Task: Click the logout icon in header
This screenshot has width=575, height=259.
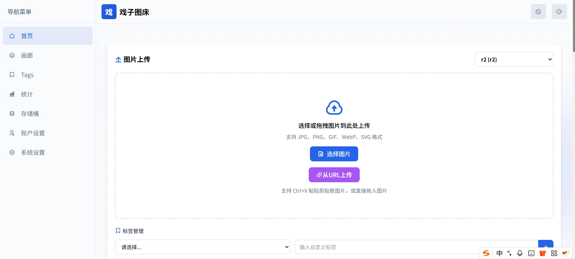Action: (559, 12)
